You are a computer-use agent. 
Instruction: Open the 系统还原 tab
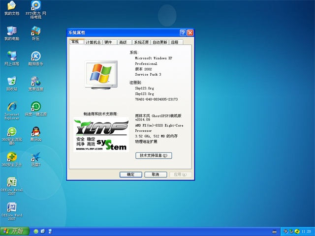point(141,43)
